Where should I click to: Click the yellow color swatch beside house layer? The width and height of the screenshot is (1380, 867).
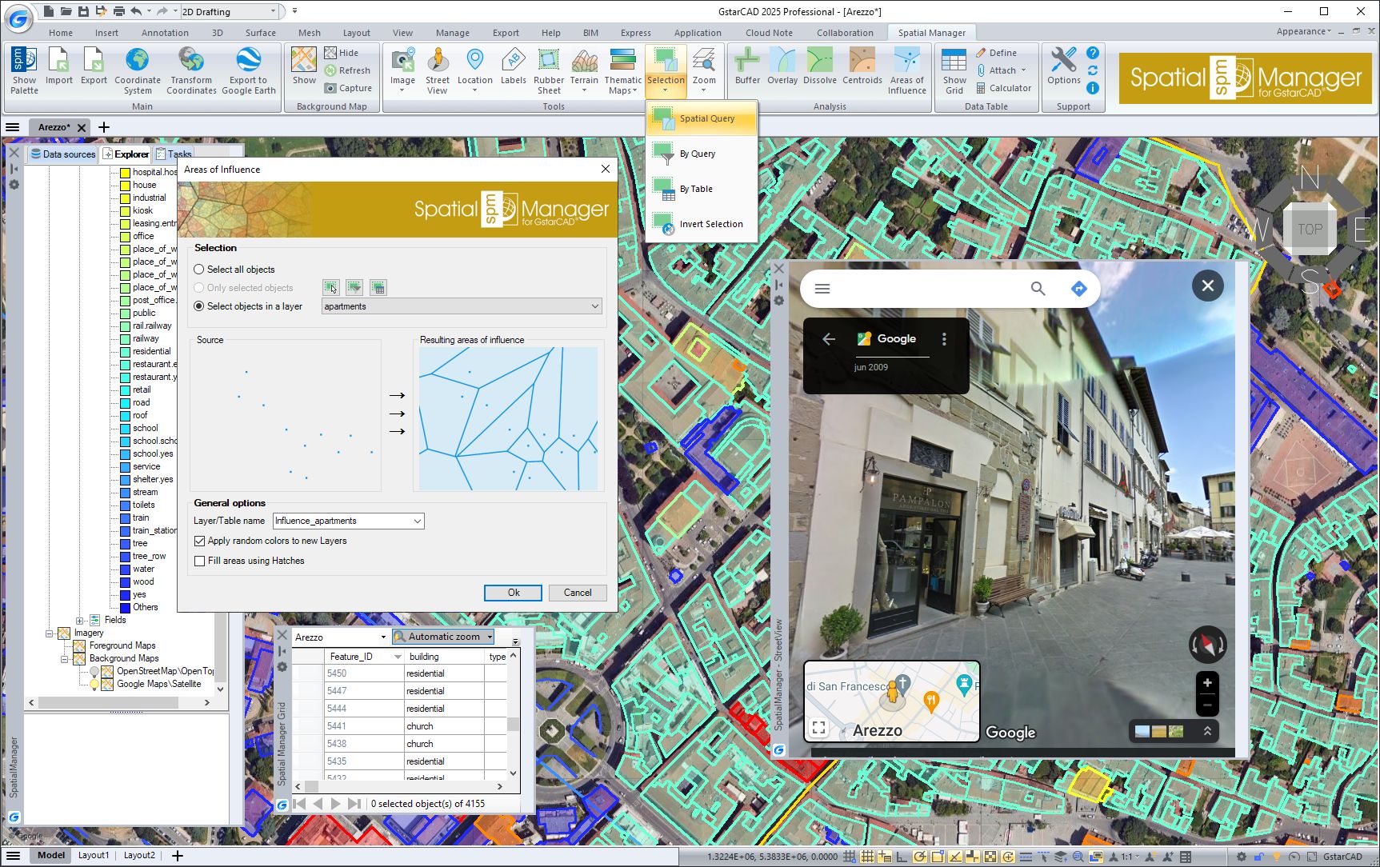pos(125,185)
